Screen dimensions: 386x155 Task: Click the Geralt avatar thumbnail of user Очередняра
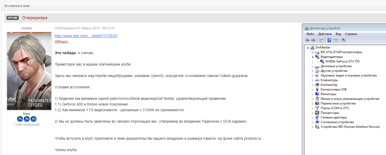(x=29, y=71)
